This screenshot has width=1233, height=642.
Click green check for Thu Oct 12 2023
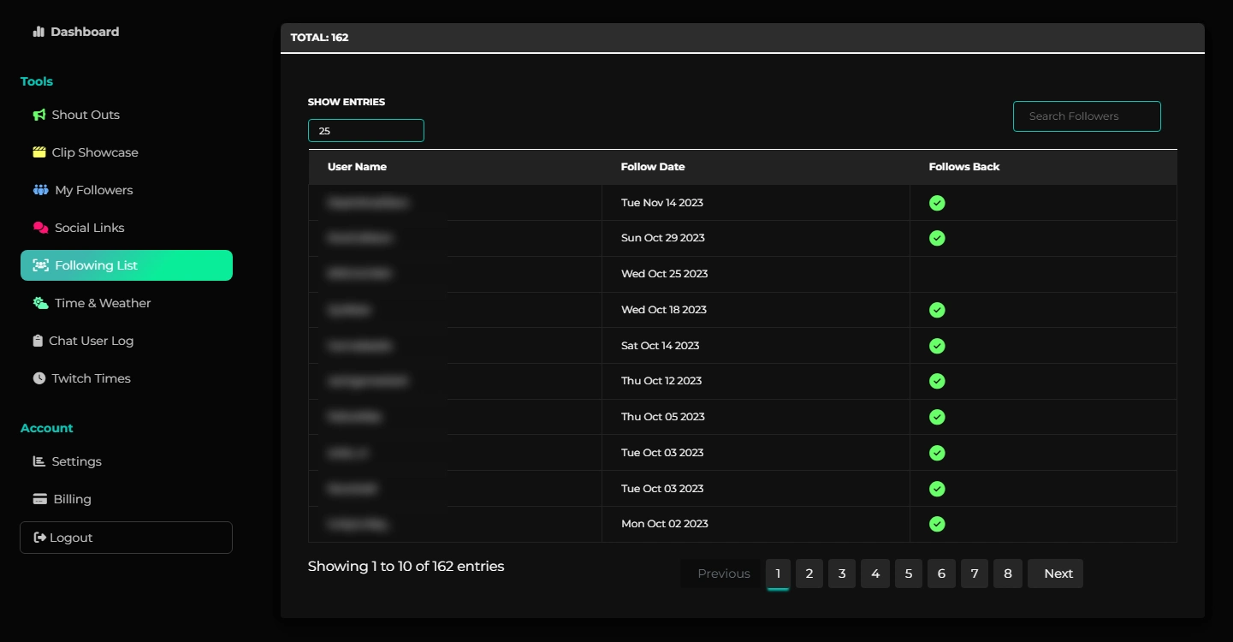coord(937,381)
